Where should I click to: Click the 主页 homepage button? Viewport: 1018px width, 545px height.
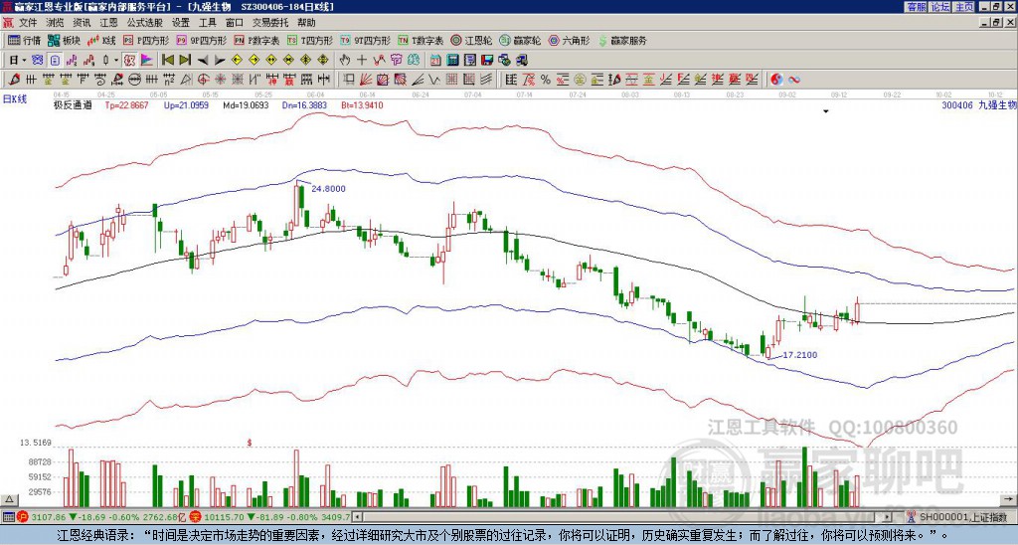(963, 7)
